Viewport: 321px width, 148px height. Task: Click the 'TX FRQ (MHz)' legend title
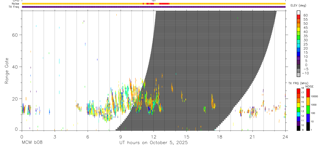coord(298,83)
